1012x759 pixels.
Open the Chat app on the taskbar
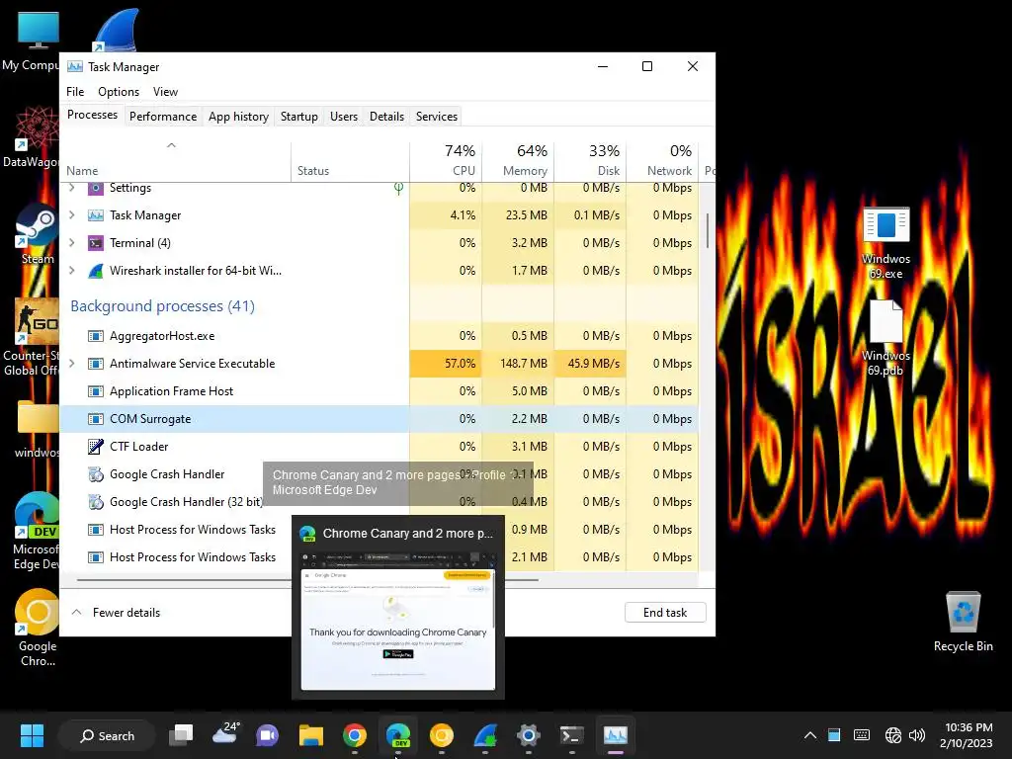pos(267,735)
